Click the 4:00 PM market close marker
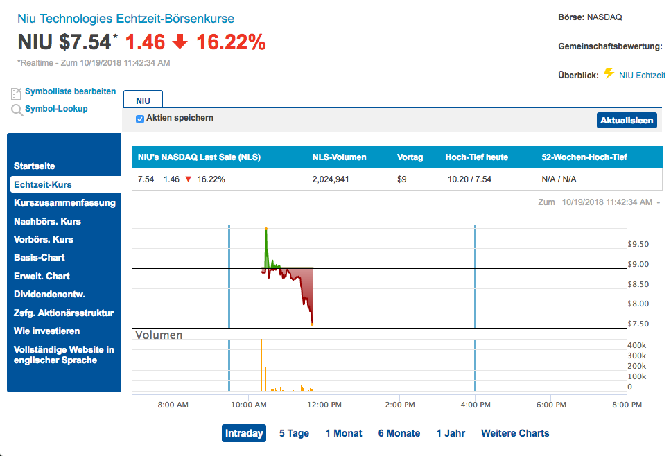The height and width of the screenshot is (456, 671). 475,277
